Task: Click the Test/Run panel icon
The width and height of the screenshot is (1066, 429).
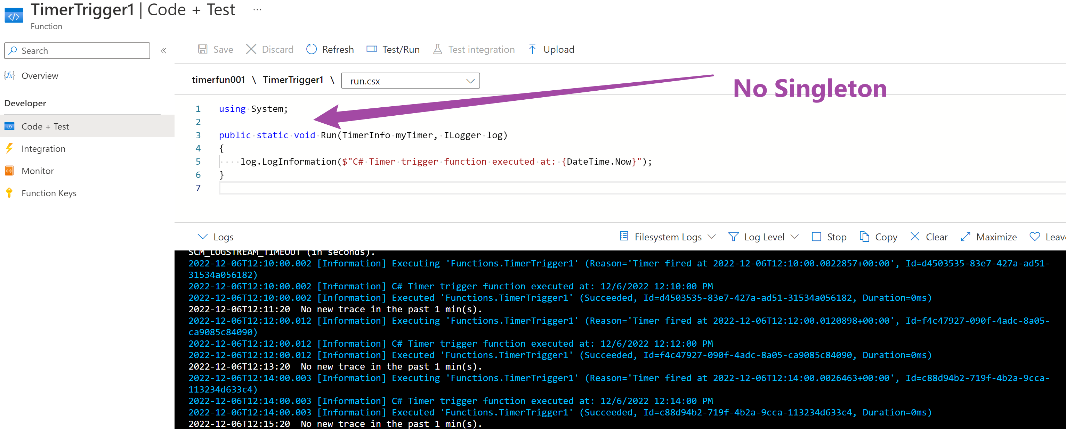Action: [x=372, y=49]
